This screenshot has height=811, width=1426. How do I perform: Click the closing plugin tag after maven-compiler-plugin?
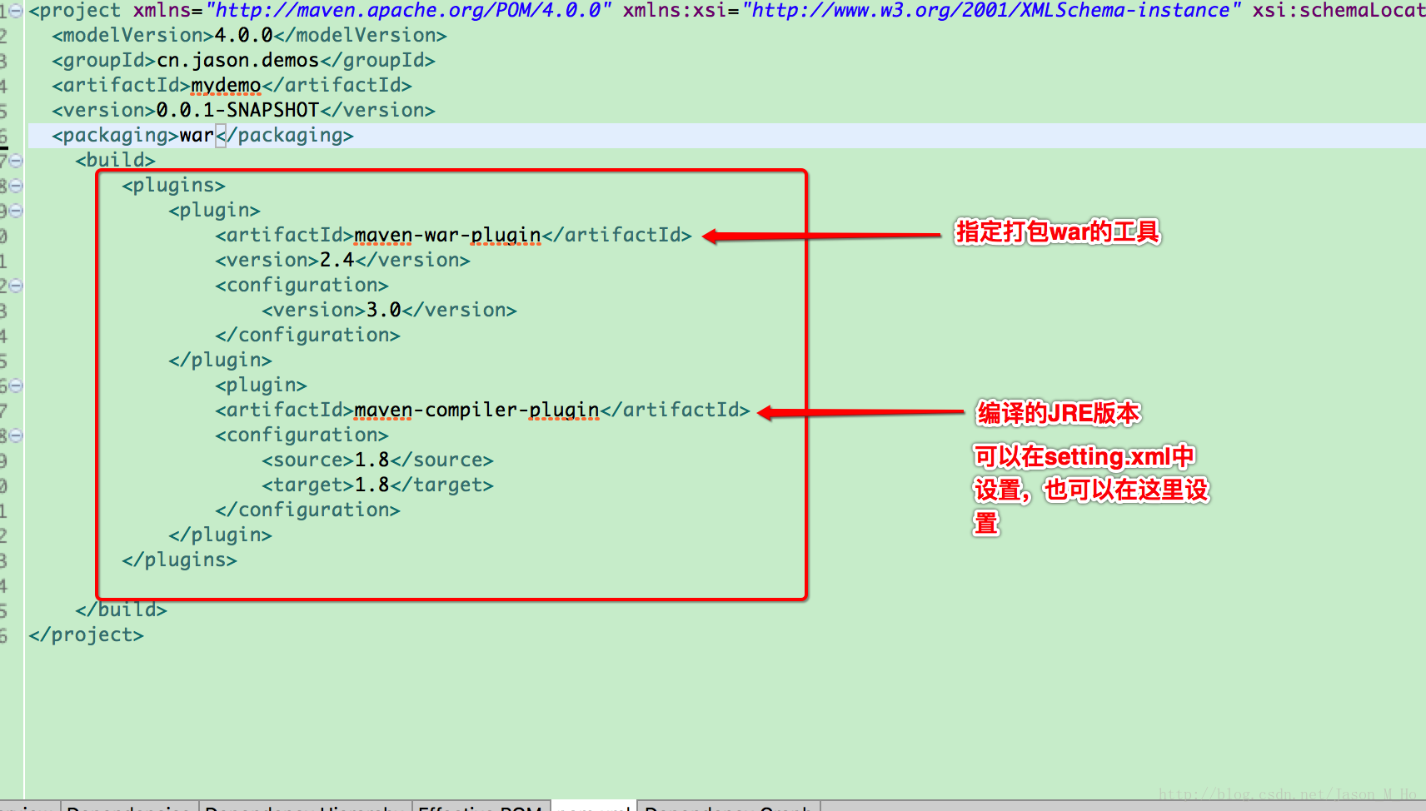click(x=220, y=535)
